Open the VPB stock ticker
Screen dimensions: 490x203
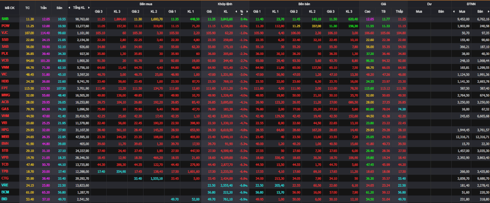pos(5,157)
